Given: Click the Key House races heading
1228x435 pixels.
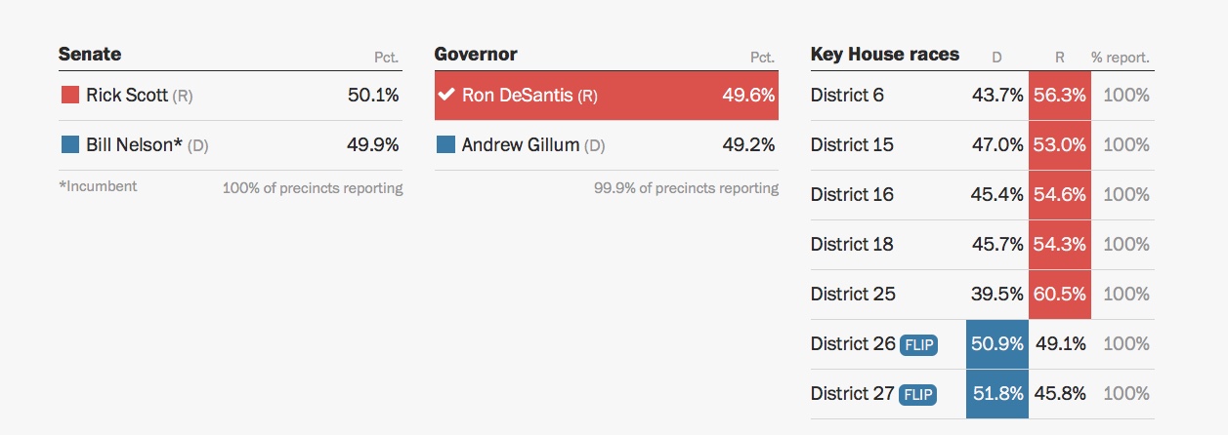Looking at the screenshot, I should click(x=885, y=55).
